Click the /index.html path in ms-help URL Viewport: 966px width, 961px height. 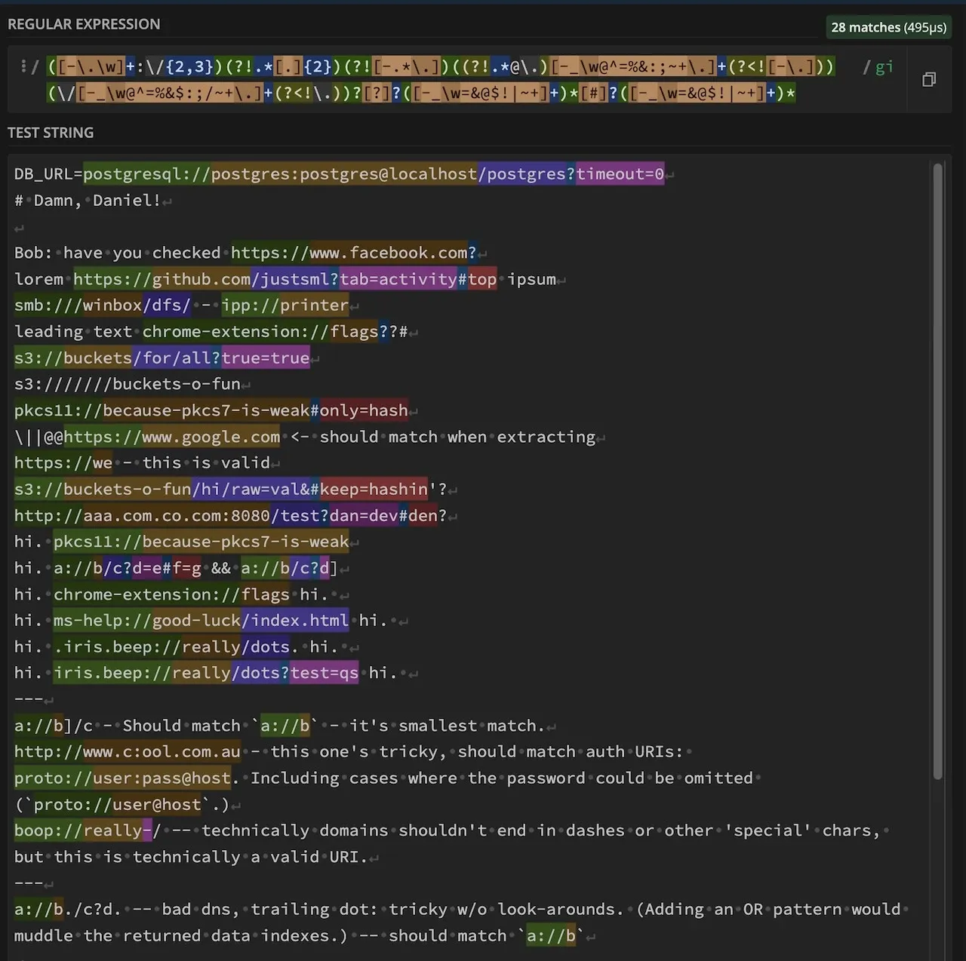(x=295, y=621)
